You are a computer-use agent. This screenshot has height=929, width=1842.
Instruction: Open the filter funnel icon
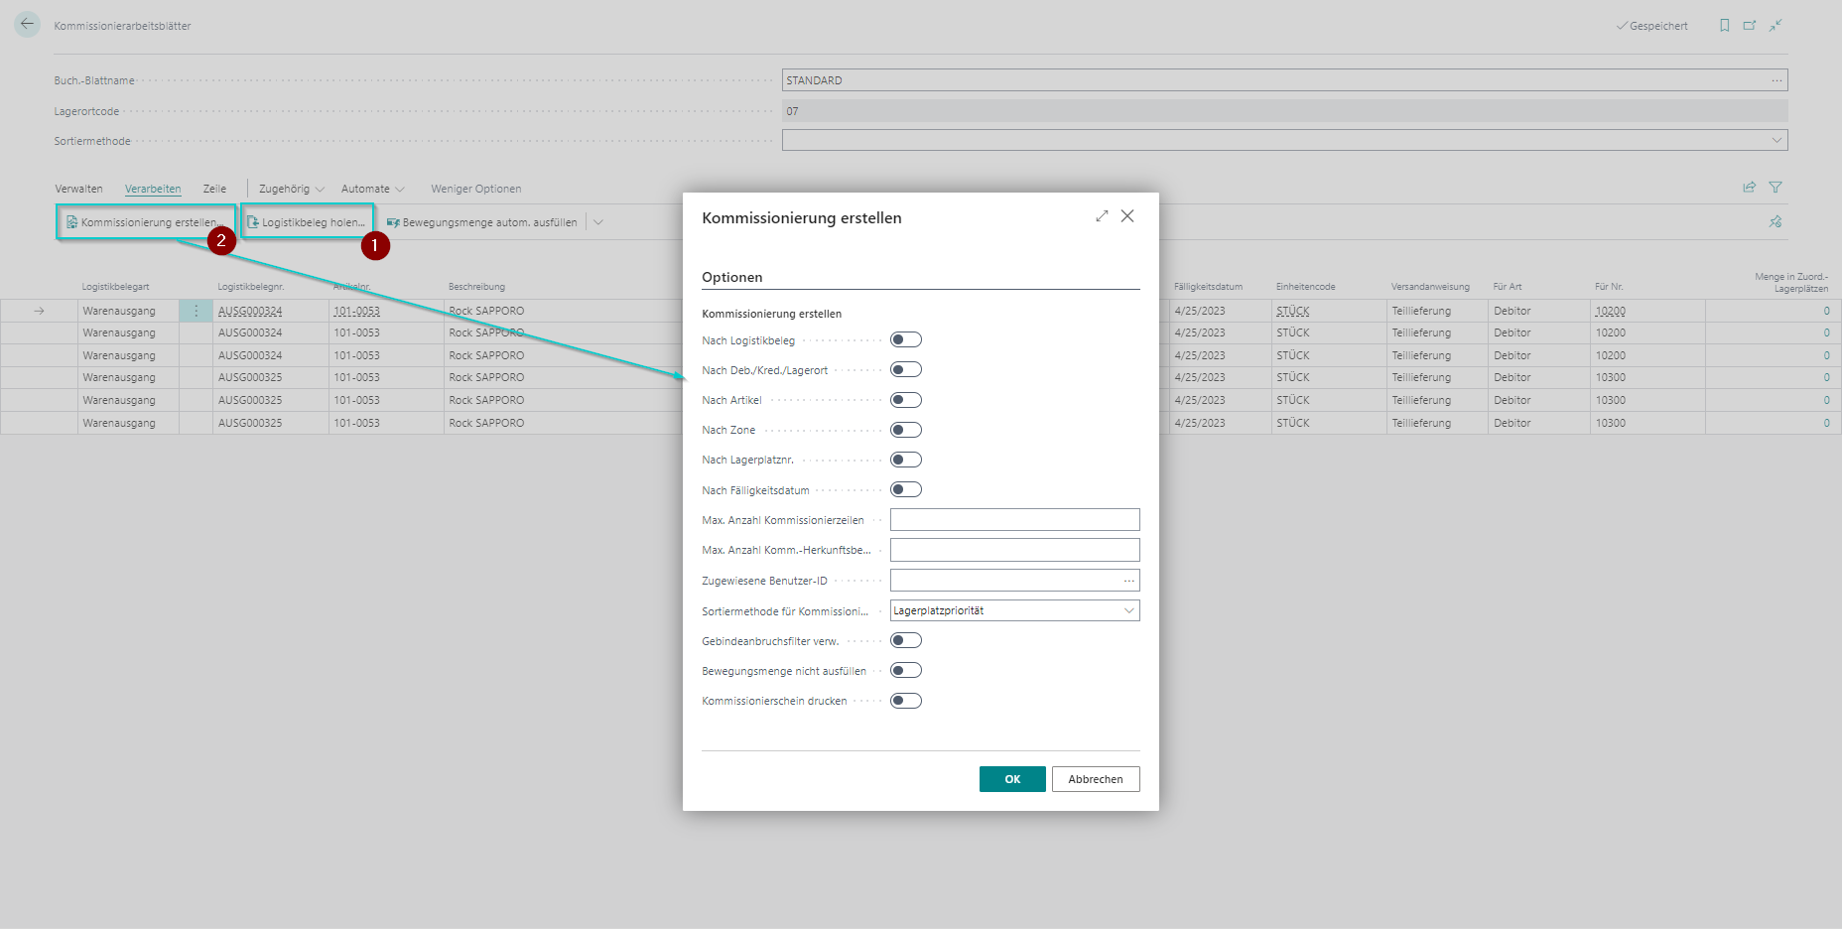tap(1776, 188)
